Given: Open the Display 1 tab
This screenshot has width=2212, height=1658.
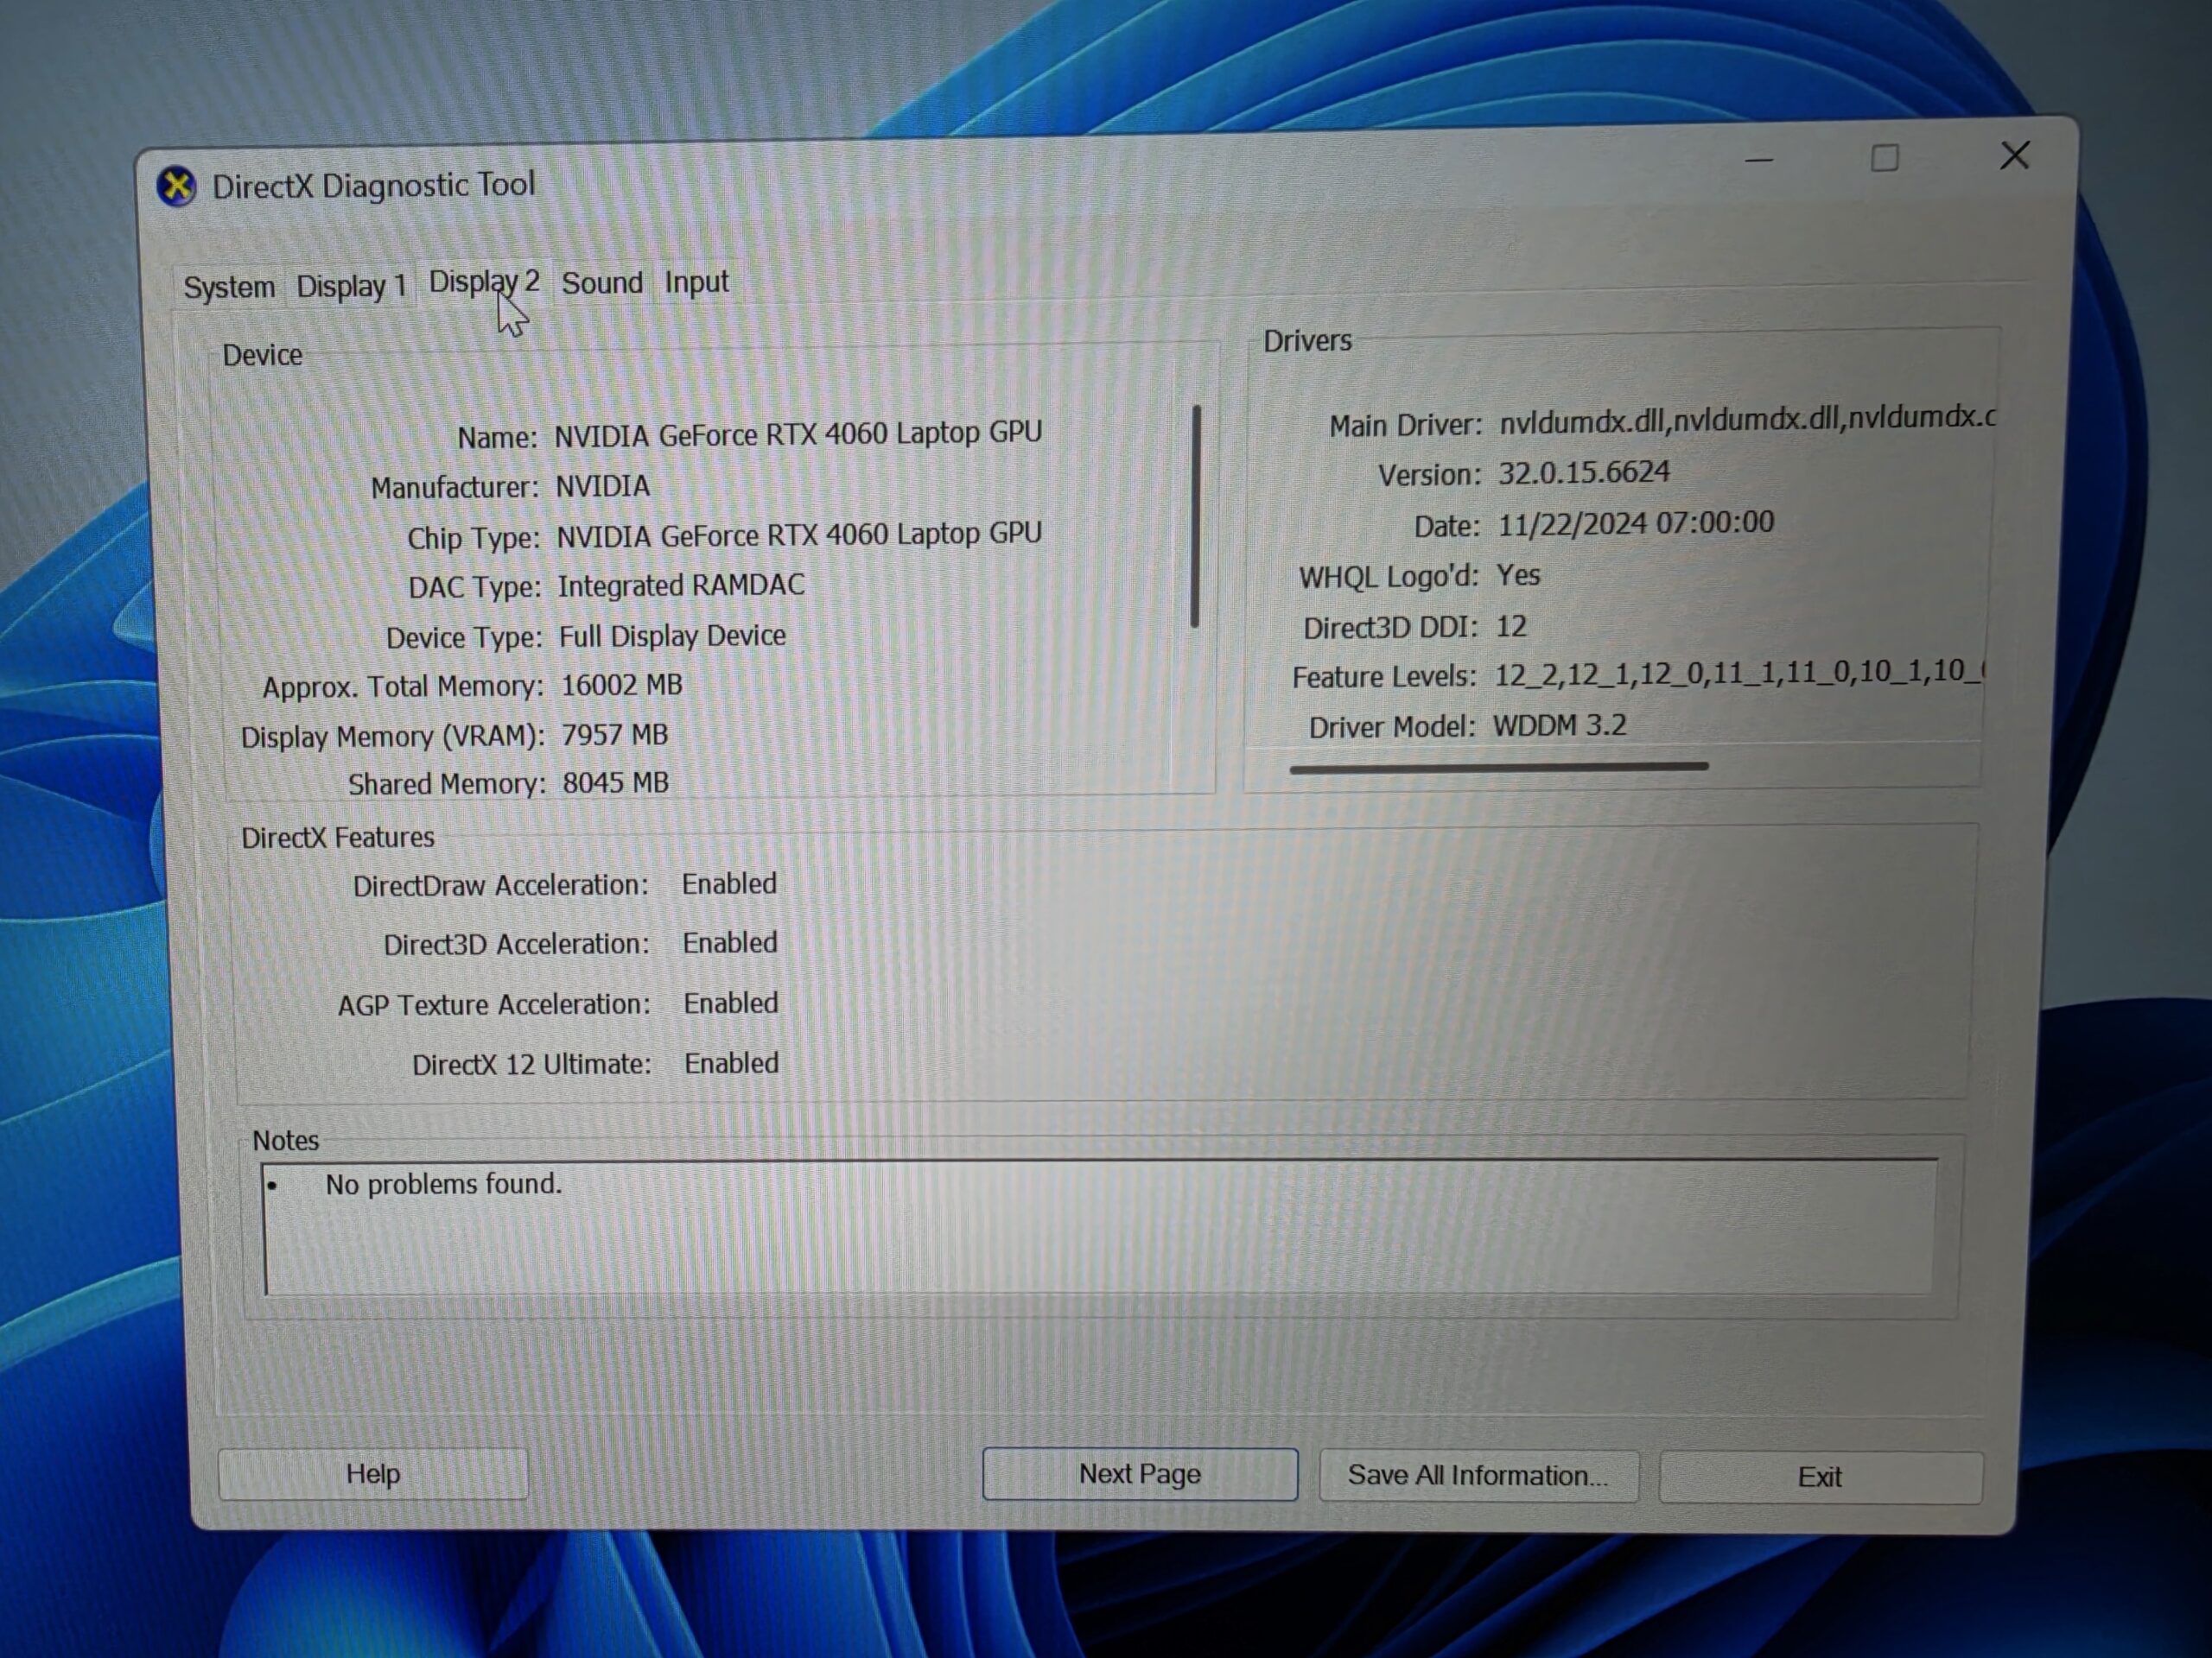Looking at the screenshot, I should tap(351, 286).
